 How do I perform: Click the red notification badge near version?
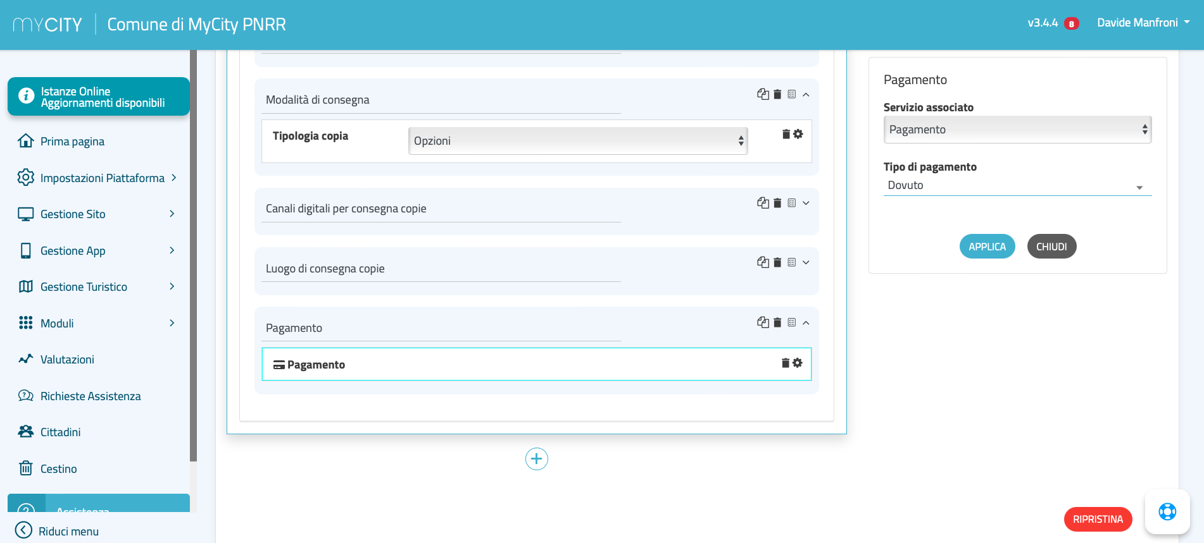(1071, 24)
